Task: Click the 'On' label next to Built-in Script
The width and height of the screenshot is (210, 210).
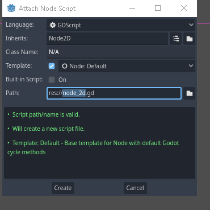Action: click(x=62, y=80)
